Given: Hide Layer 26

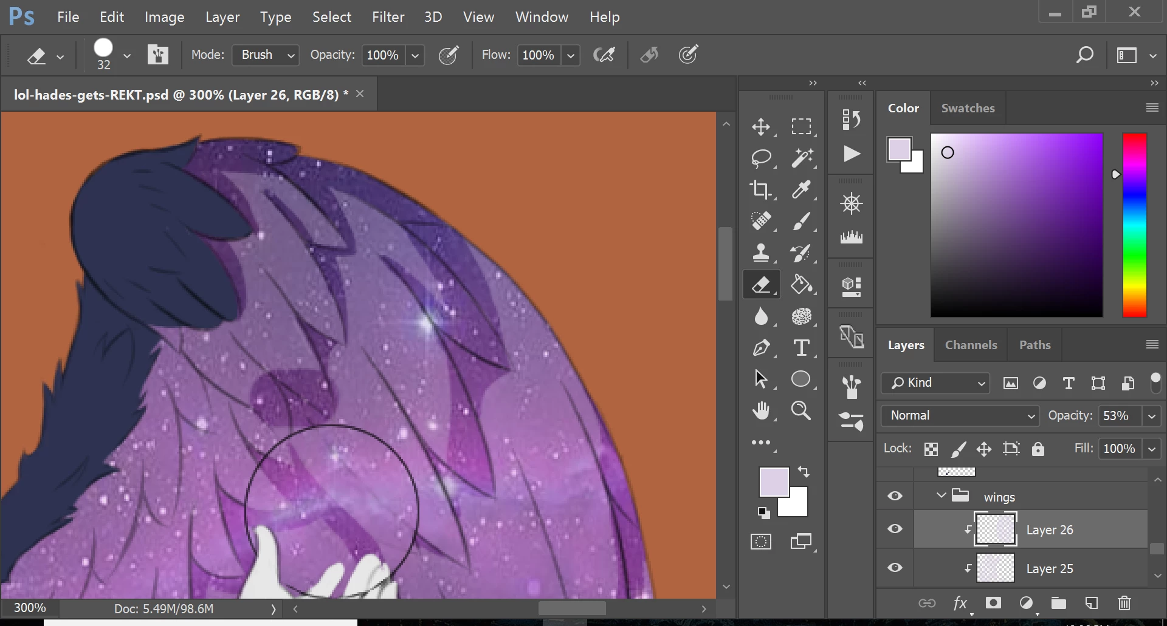Looking at the screenshot, I should (895, 529).
